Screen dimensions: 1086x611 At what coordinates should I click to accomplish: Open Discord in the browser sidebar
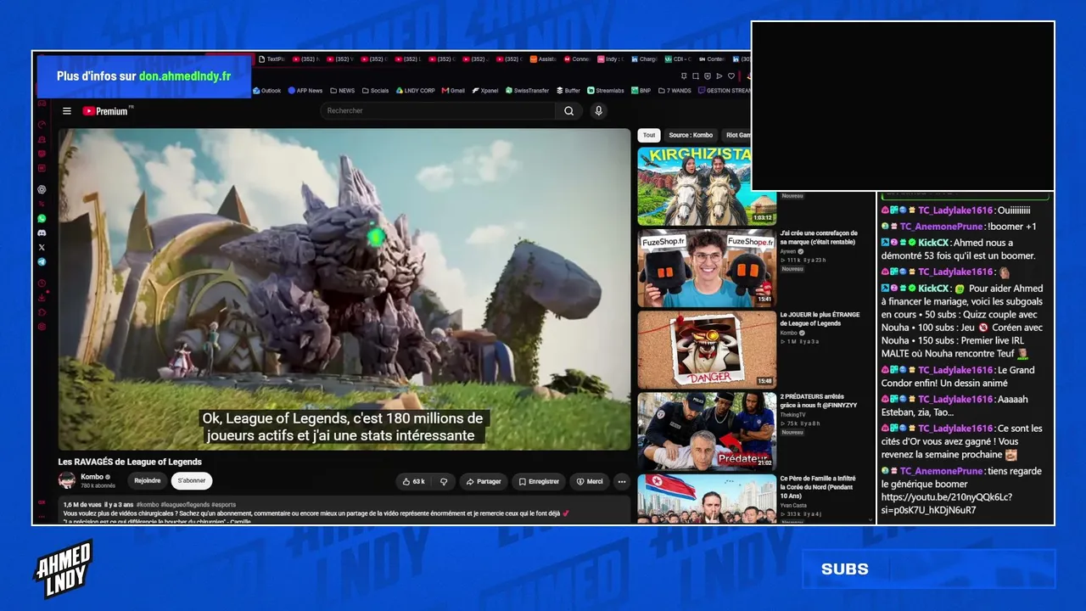(x=42, y=233)
